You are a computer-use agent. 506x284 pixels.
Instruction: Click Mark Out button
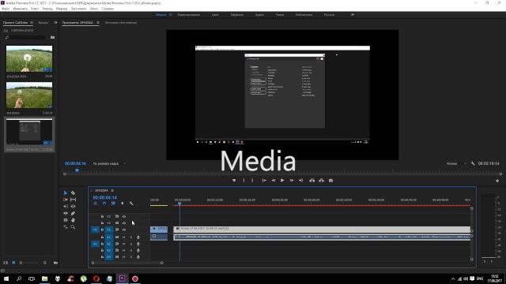point(252,181)
